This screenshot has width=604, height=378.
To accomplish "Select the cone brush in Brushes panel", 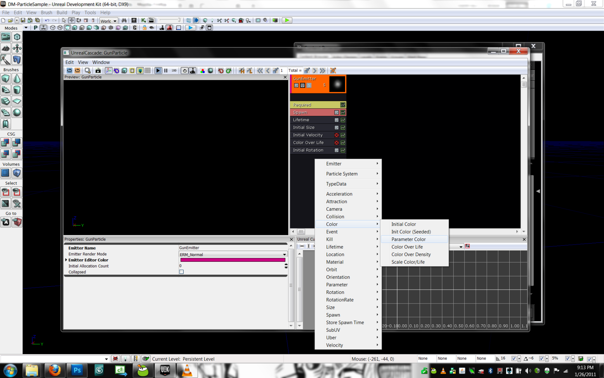I will tap(17, 78).
